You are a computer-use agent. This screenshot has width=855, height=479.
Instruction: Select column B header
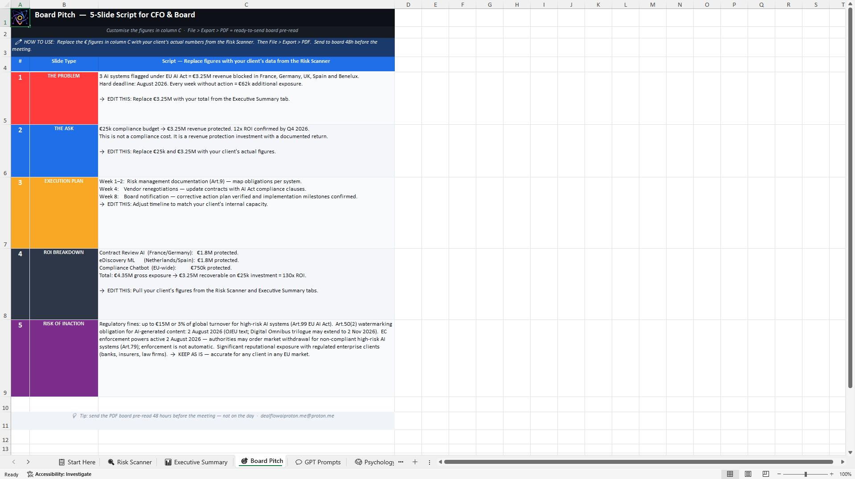pyautogui.click(x=64, y=4)
